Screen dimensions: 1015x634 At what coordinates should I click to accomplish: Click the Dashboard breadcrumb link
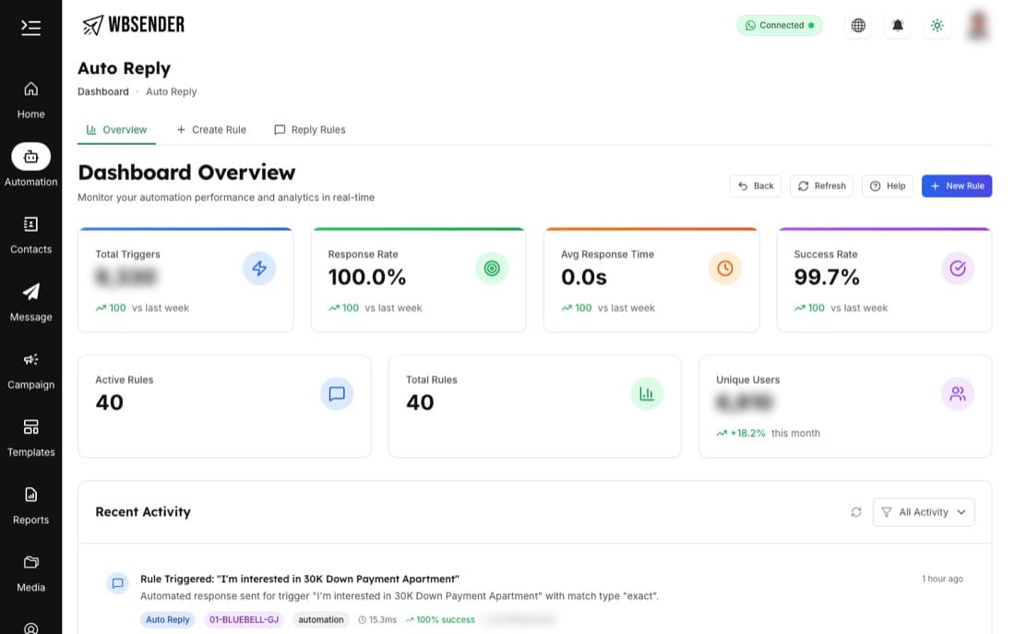(x=103, y=92)
